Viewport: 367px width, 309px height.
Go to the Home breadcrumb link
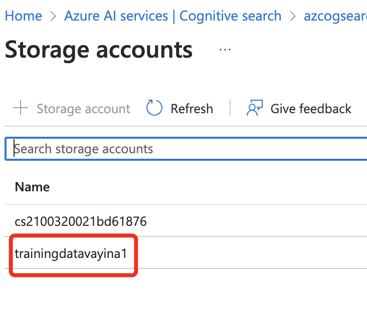(24, 16)
